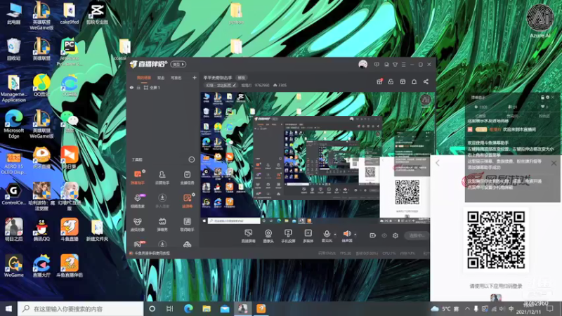This screenshot has width=562, height=316.
Task: Toggle lock on 全屏 1 source
Action: 138,87
